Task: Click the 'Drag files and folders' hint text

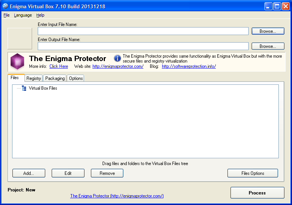Action: pos(145,164)
